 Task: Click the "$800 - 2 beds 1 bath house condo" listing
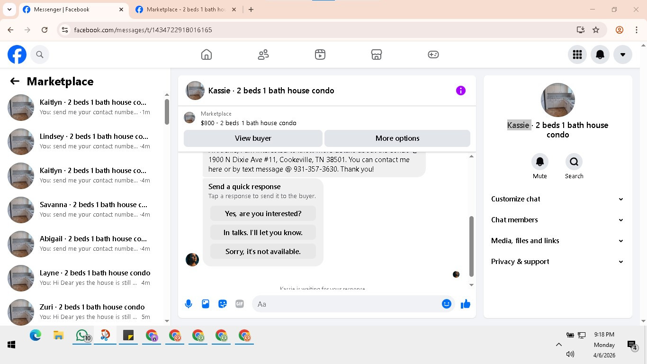pos(249,123)
